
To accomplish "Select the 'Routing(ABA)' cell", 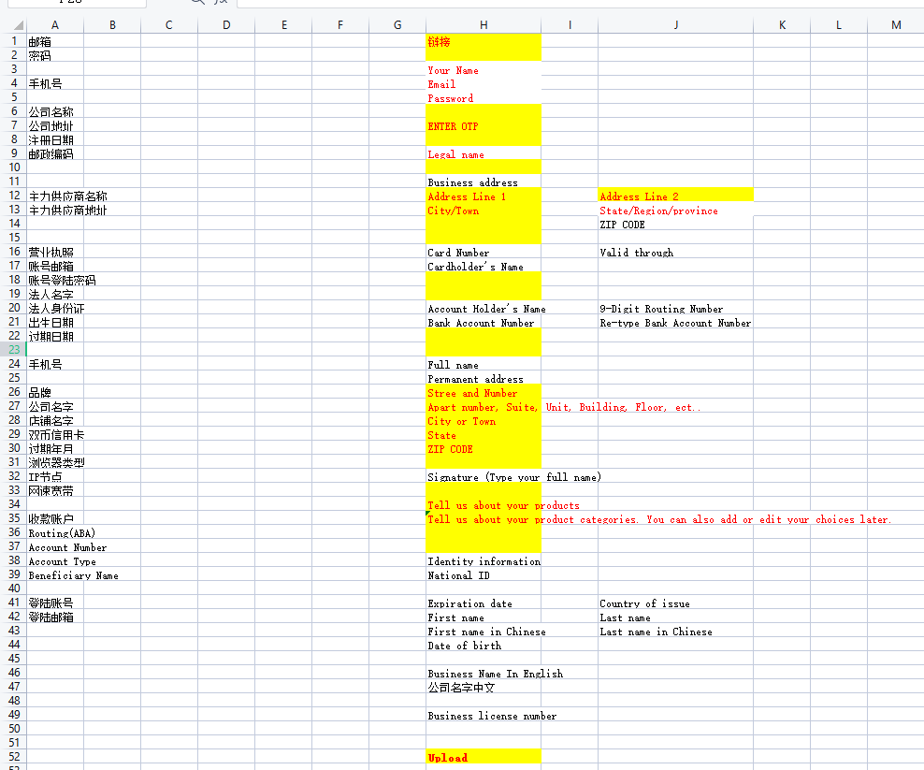I will [55, 532].
